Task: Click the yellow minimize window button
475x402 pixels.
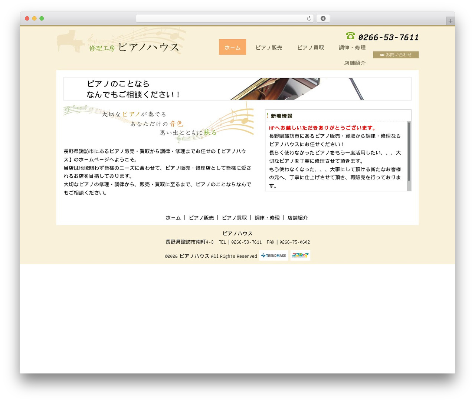Action: tap(34, 19)
